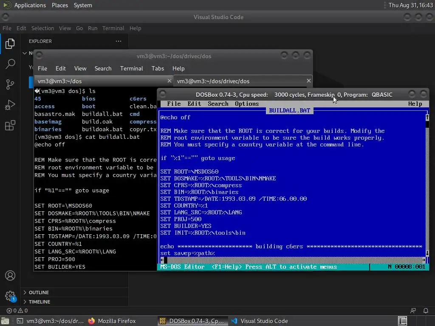Click 'SET BUILDER=YES' line in terminal
Image resolution: width=435 pixels, height=326 pixels.
click(59, 267)
